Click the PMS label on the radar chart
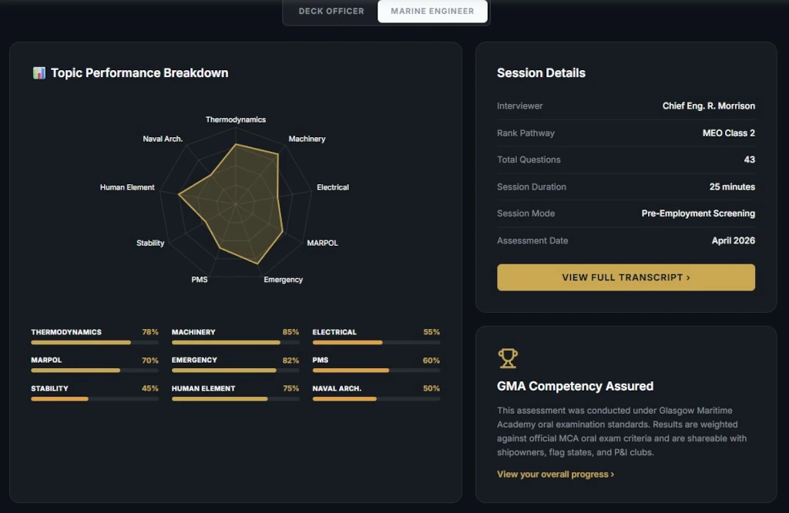789x513 pixels. pyautogui.click(x=200, y=280)
